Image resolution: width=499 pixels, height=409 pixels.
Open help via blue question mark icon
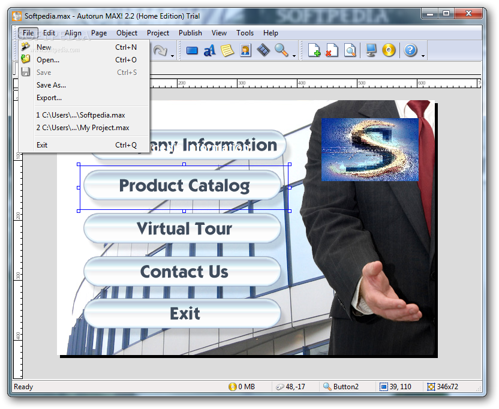click(410, 50)
